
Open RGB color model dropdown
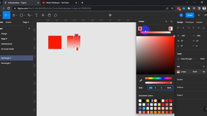pyautogui.click(x=141, y=88)
